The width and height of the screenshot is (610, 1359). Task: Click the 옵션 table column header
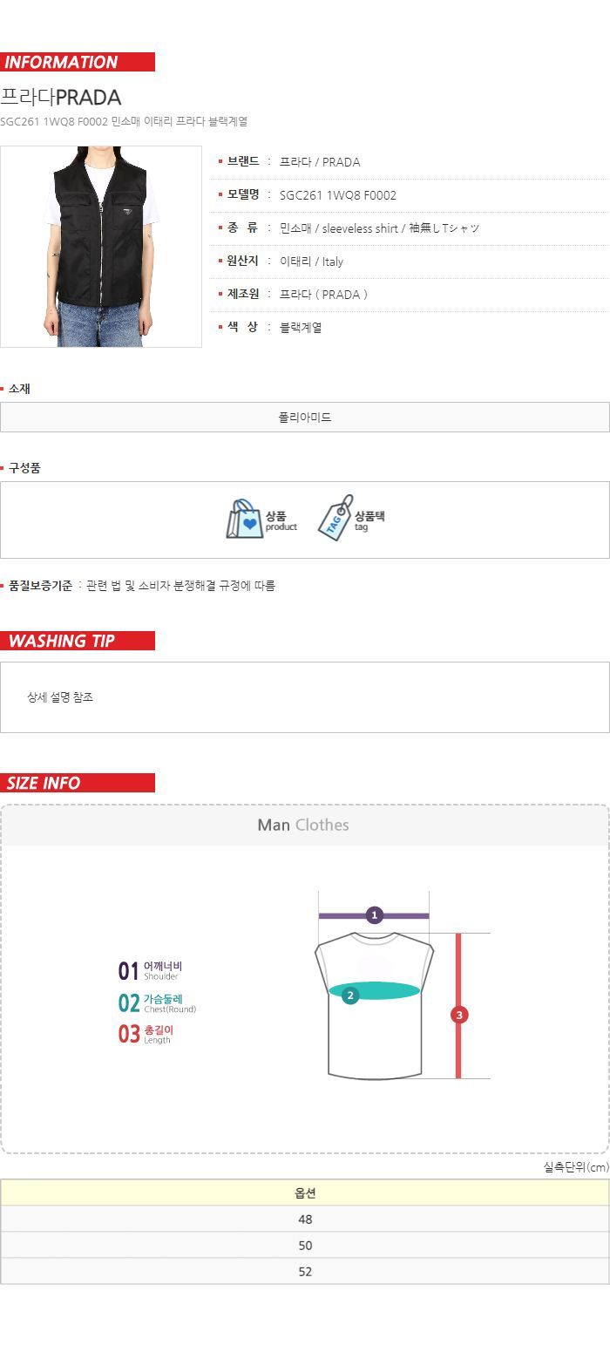pos(305,1193)
